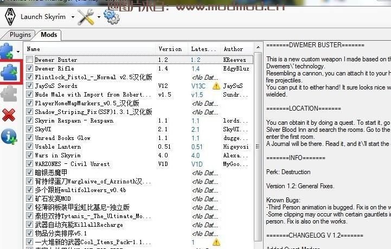Click Launch Skyrim button text

coord(43,17)
